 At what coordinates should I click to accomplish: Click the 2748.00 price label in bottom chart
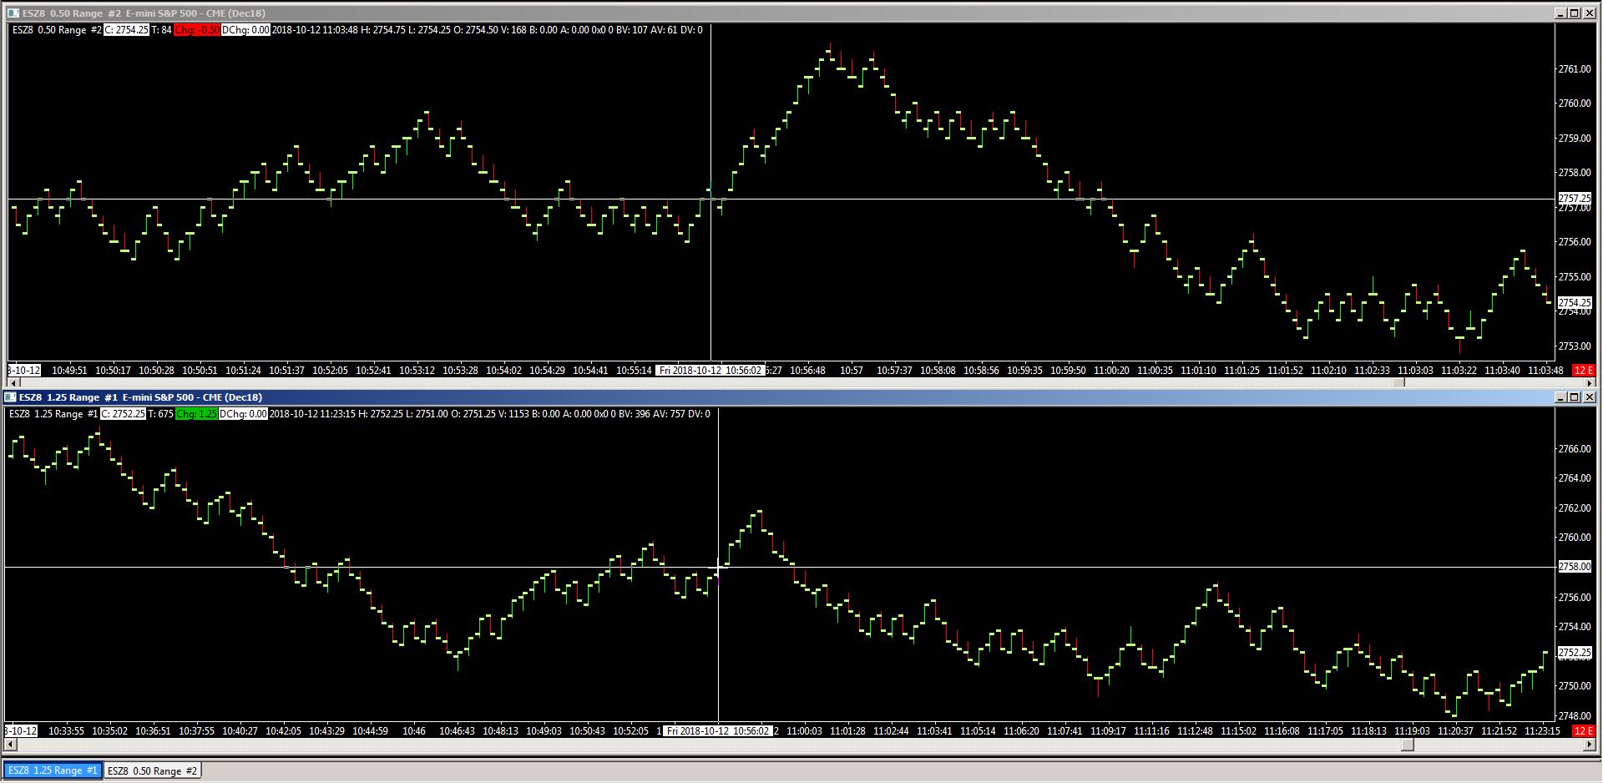1575,716
